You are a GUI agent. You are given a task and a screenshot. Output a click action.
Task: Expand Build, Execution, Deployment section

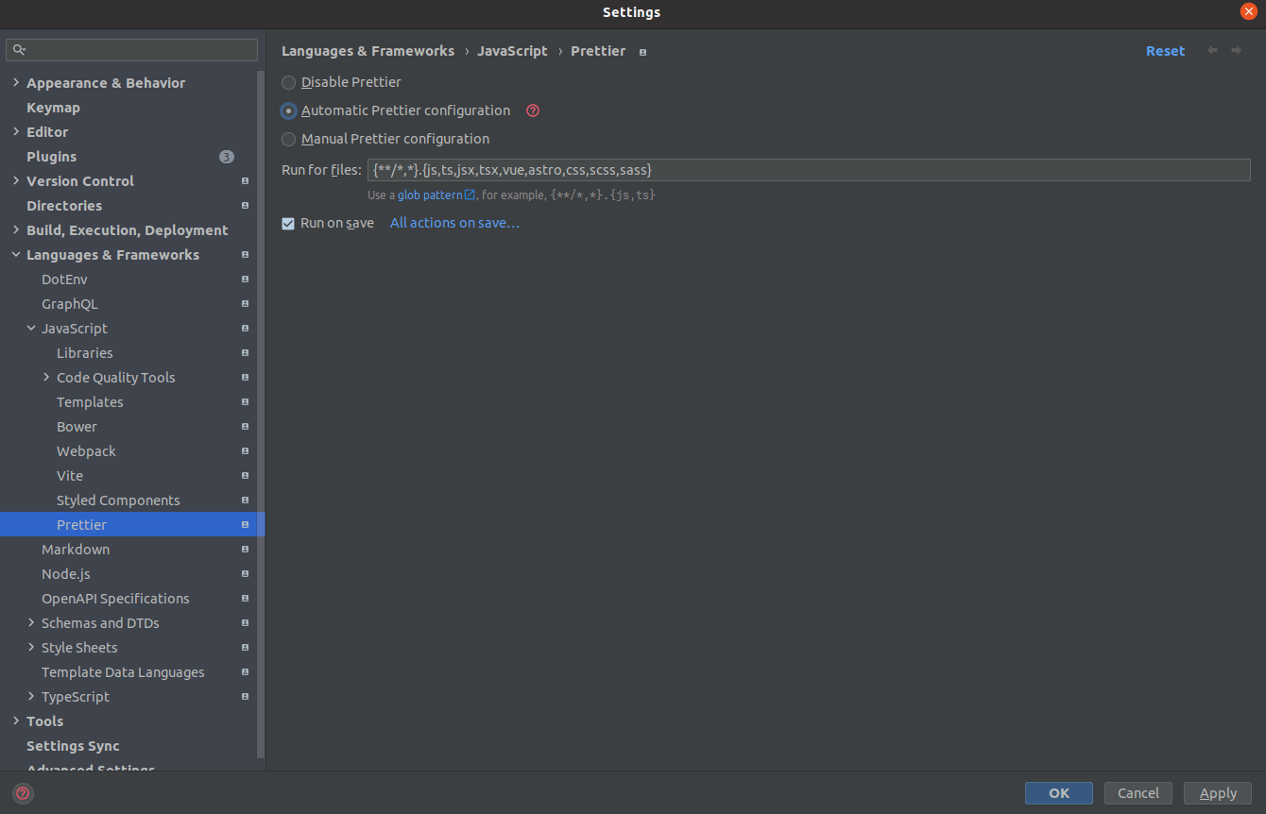(x=16, y=230)
